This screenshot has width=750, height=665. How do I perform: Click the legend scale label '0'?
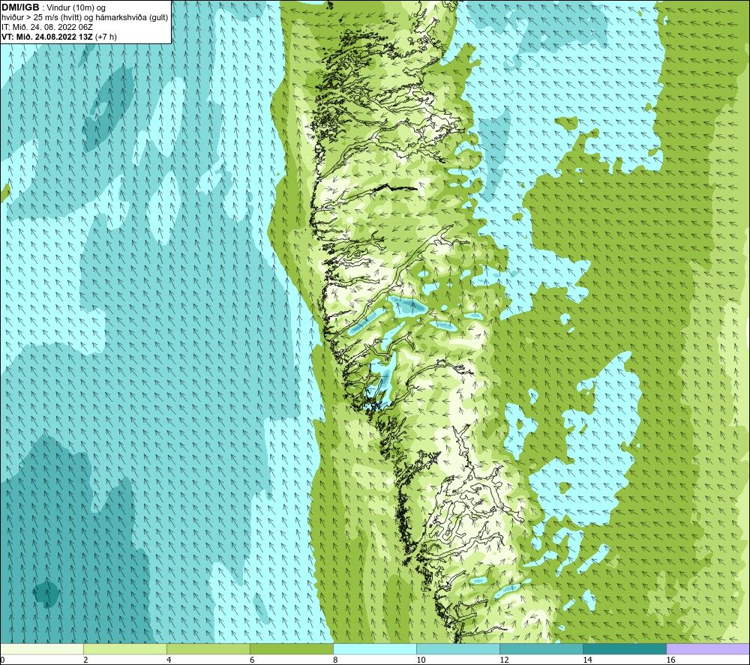tap(2, 660)
